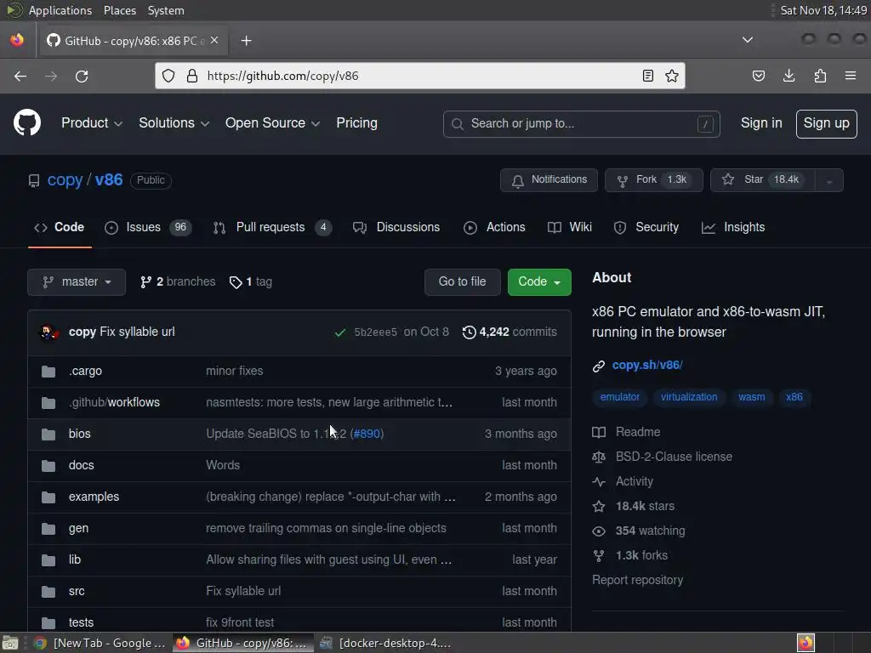The height and width of the screenshot is (653, 871).
Task: Click the Notifications bell button
Action: coord(549,180)
